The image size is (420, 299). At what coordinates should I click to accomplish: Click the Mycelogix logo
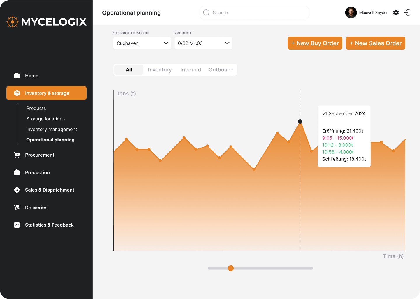click(x=47, y=22)
